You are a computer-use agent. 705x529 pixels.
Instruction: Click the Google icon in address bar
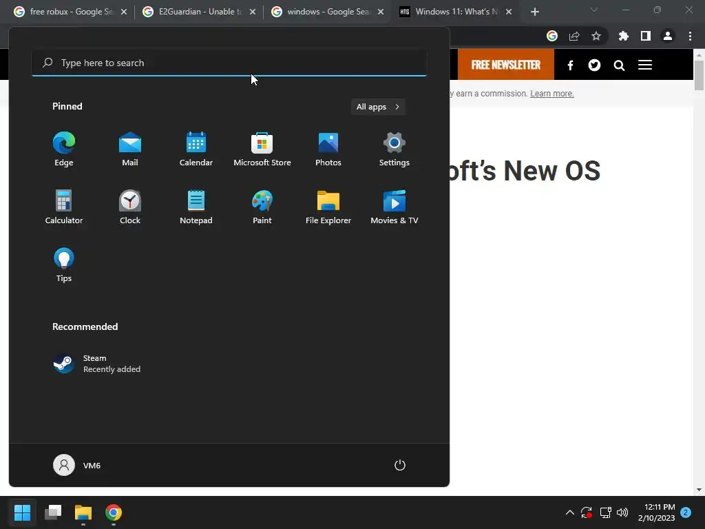(552, 36)
